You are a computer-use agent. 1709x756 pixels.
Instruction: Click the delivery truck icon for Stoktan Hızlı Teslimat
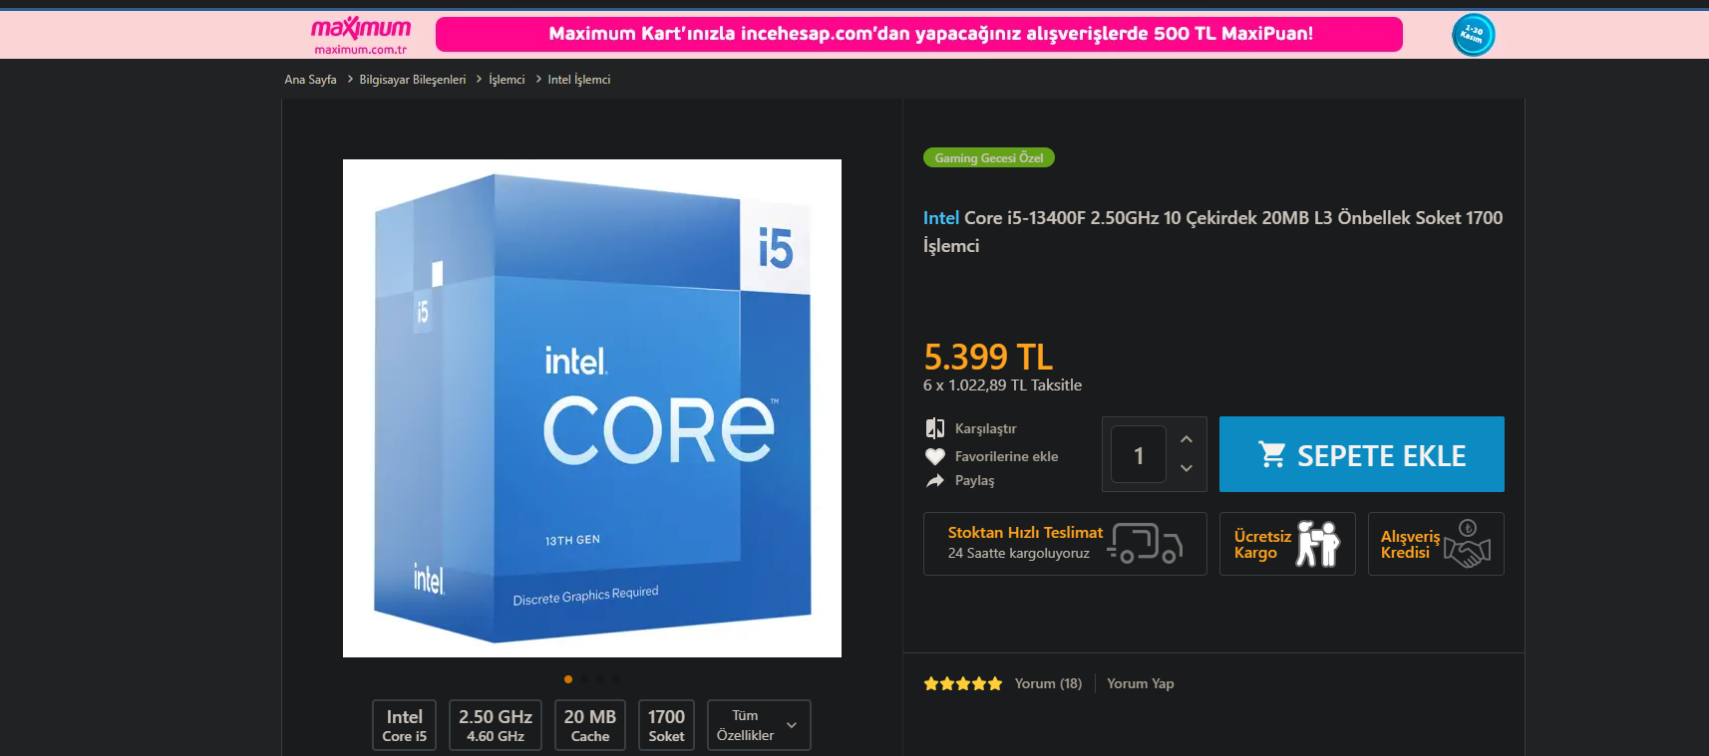1146,544
